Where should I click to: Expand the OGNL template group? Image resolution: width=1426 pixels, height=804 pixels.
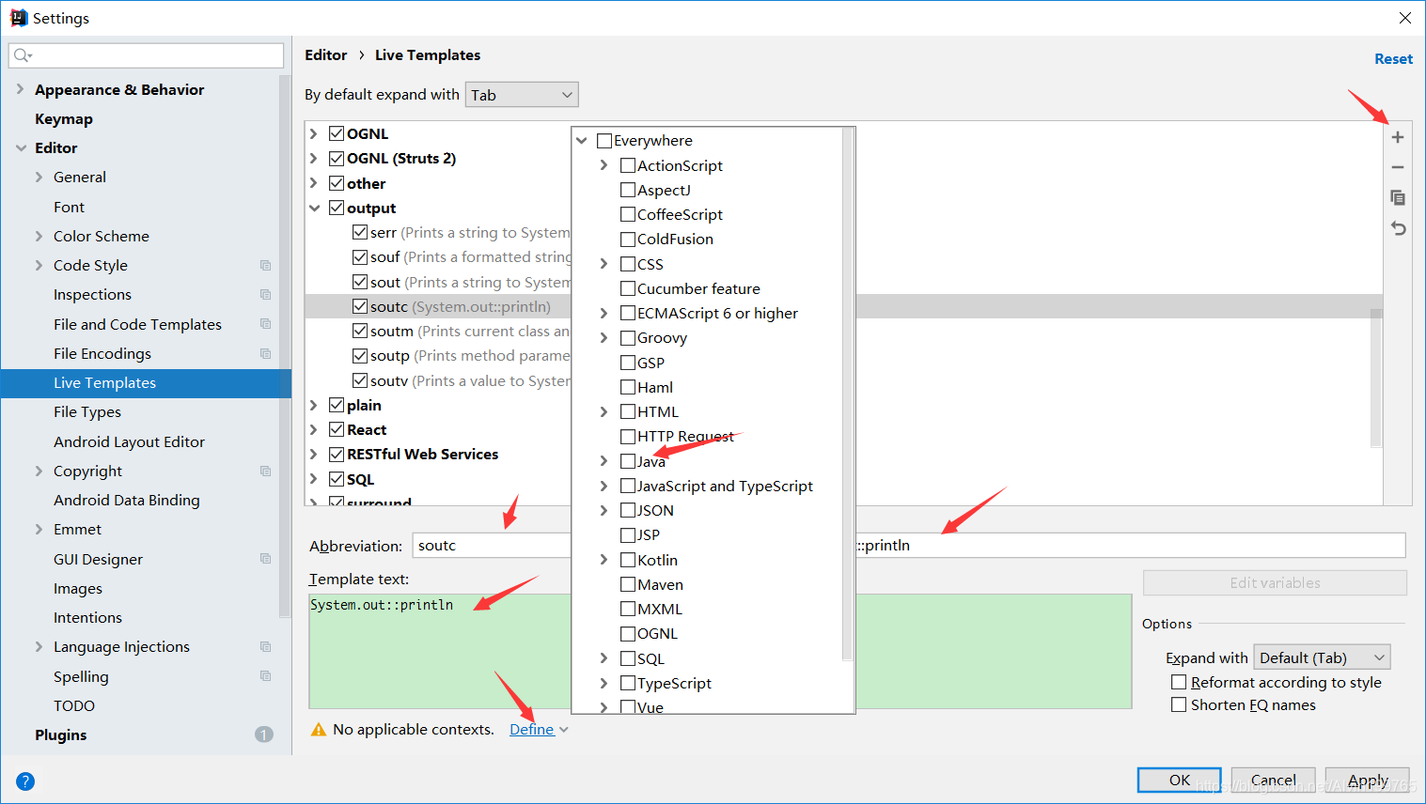pyautogui.click(x=314, y=133)
